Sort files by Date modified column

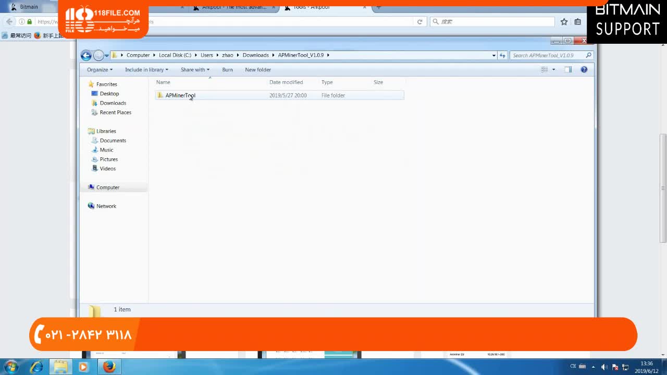pos(286,82)
